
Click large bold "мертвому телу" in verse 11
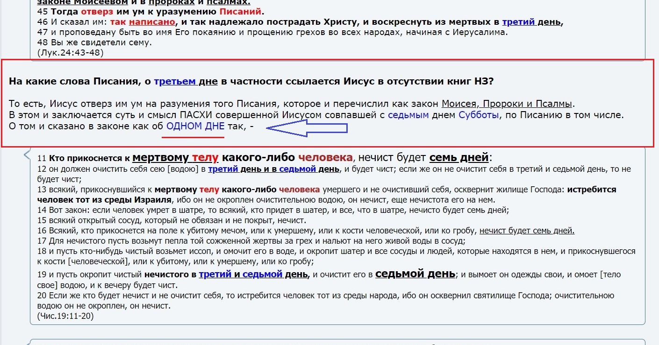[x=176, y=157]
